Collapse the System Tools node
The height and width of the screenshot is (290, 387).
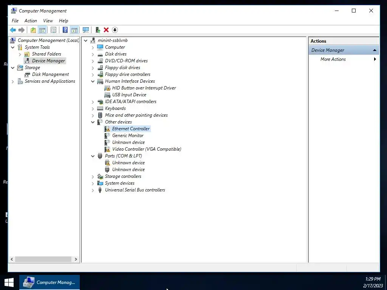click(12, 47)
